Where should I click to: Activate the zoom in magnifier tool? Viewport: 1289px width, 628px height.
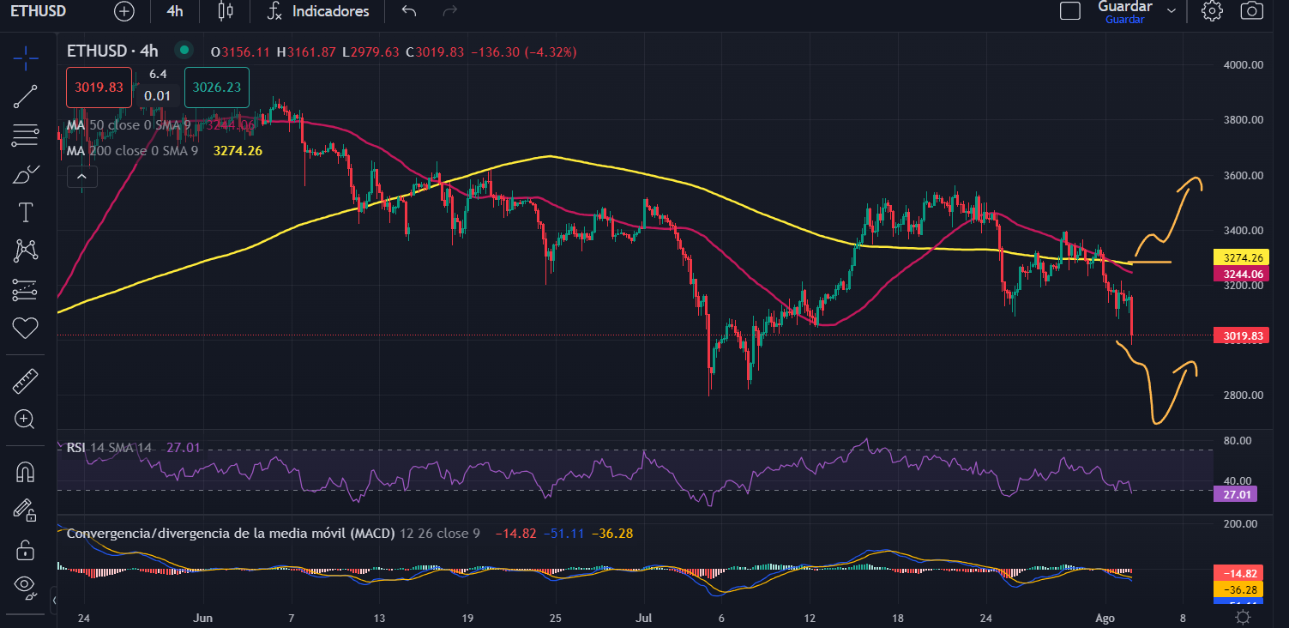click(x=25, y=420)
